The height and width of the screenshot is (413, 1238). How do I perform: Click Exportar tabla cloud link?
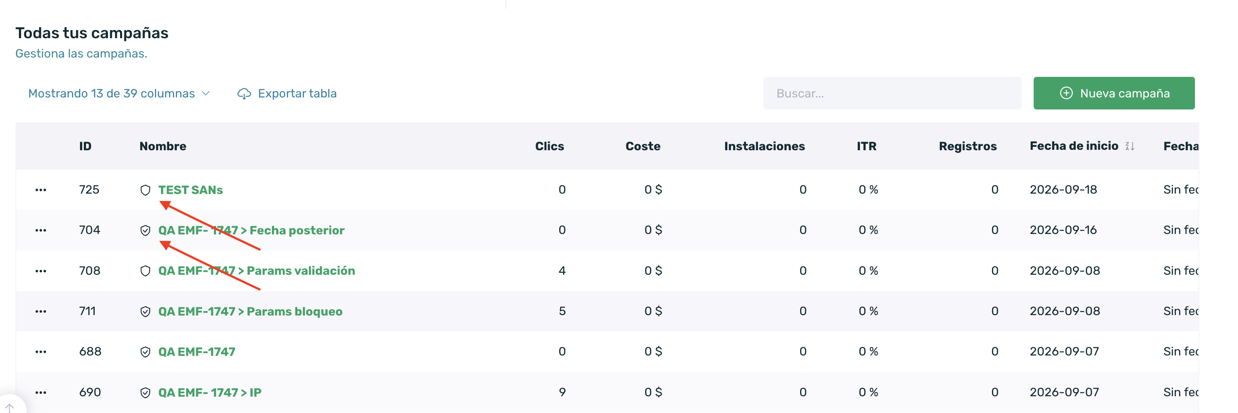tap(287, 93)
